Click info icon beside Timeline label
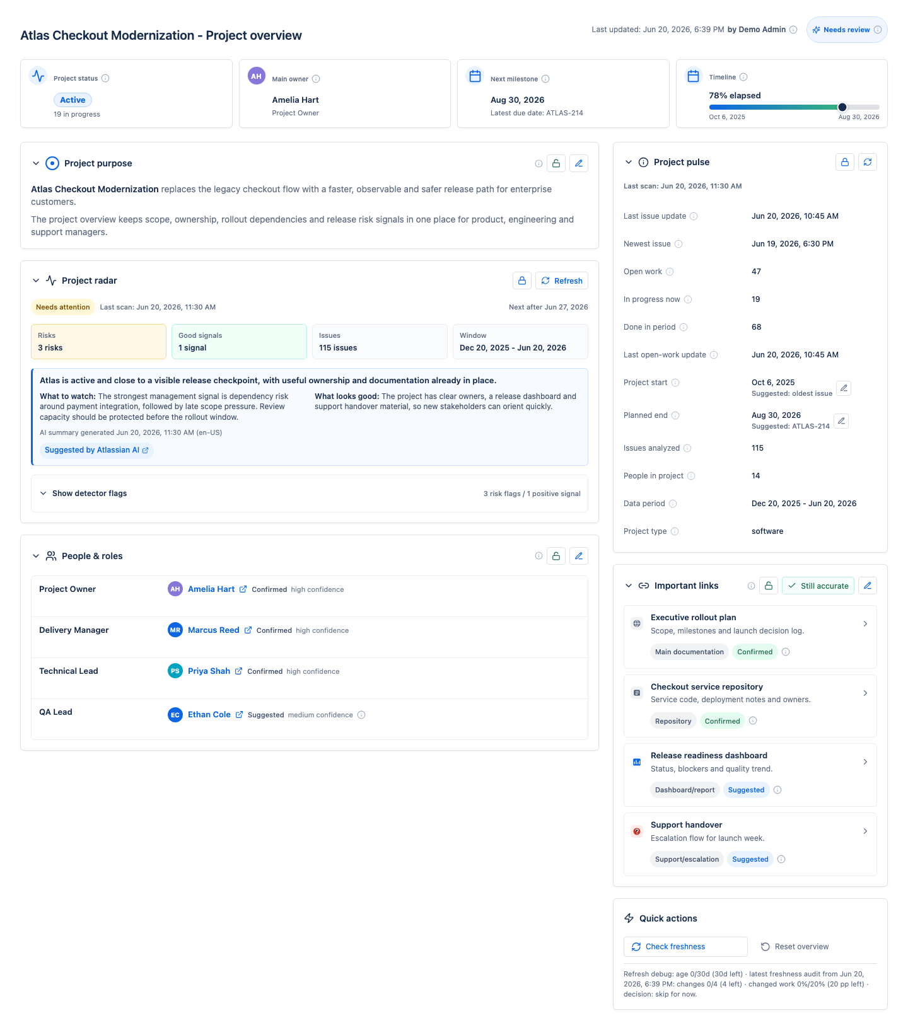 (743, 77)
